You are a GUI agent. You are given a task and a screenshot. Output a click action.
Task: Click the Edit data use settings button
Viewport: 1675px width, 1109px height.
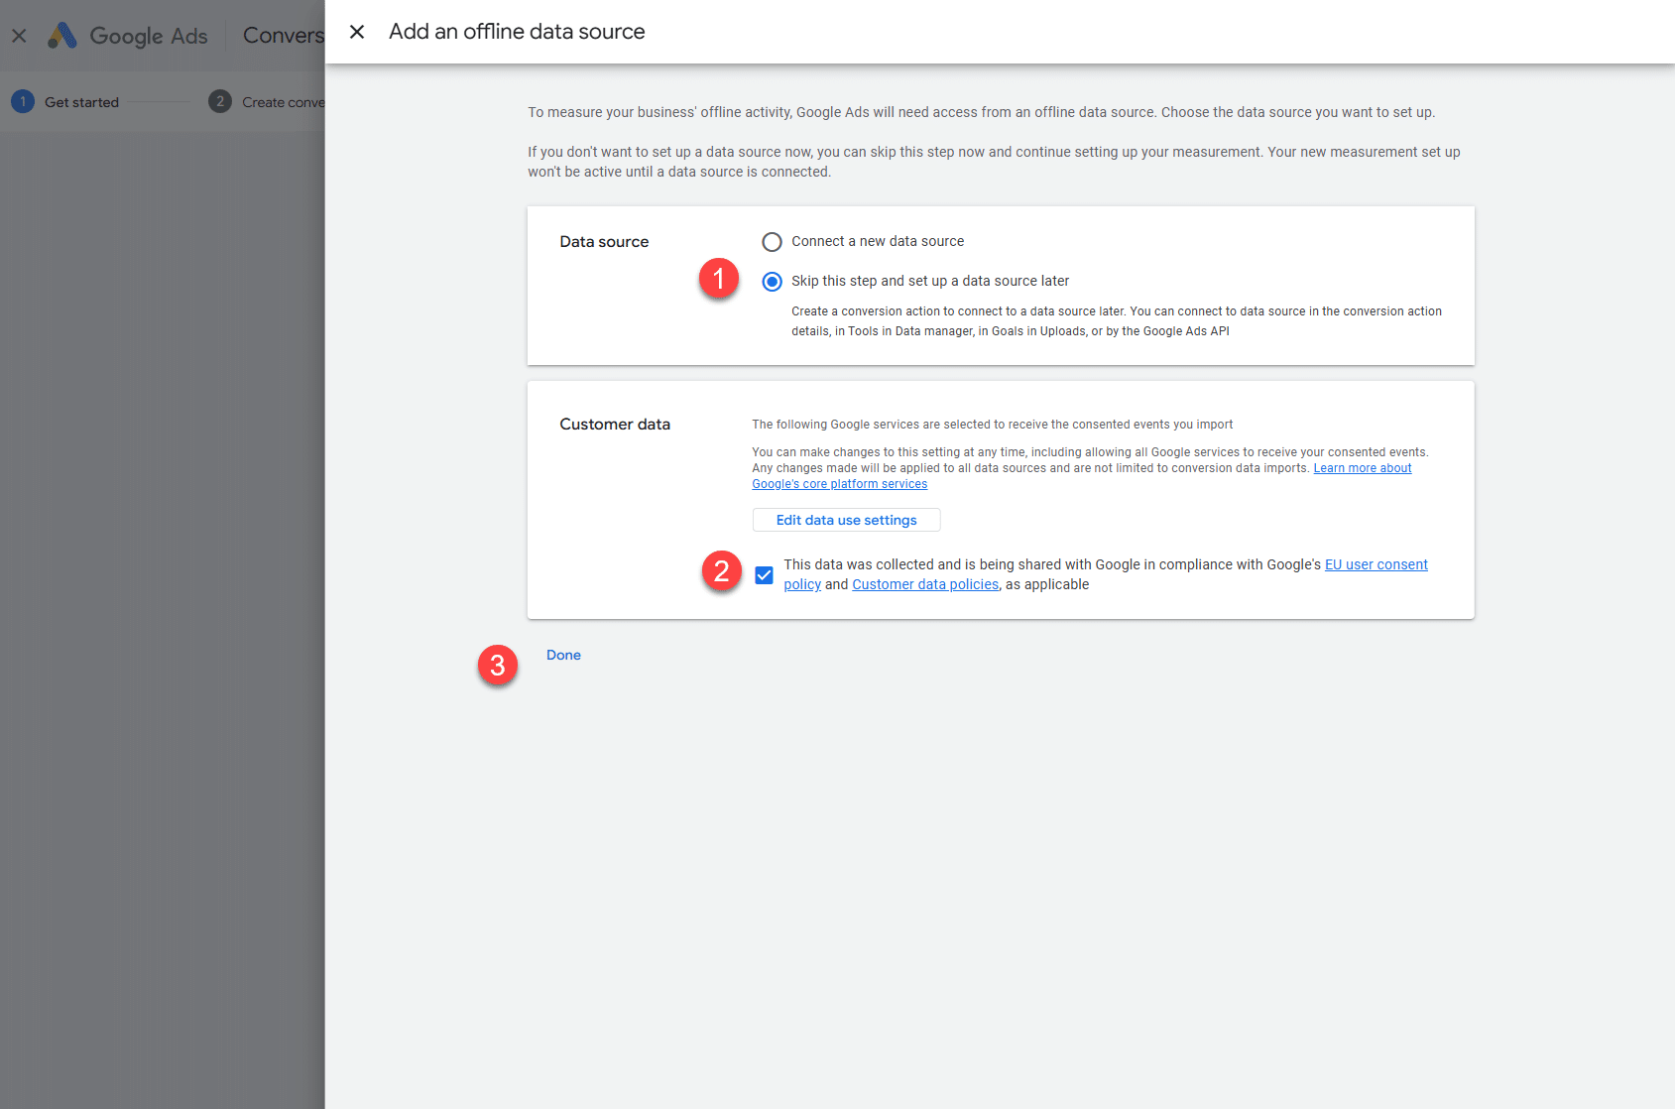tap(846, 520)
